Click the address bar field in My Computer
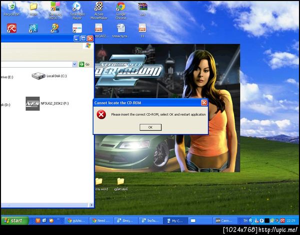 pos(36,64)
